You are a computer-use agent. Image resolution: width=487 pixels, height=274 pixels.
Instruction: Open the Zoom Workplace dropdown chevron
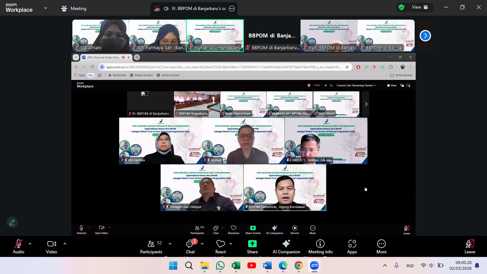(46, 8)
